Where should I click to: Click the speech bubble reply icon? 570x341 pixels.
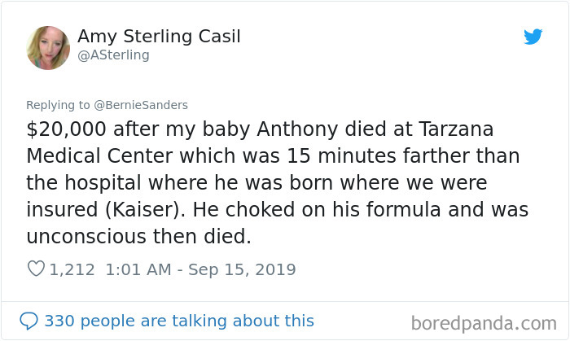[x=28, y=321]
